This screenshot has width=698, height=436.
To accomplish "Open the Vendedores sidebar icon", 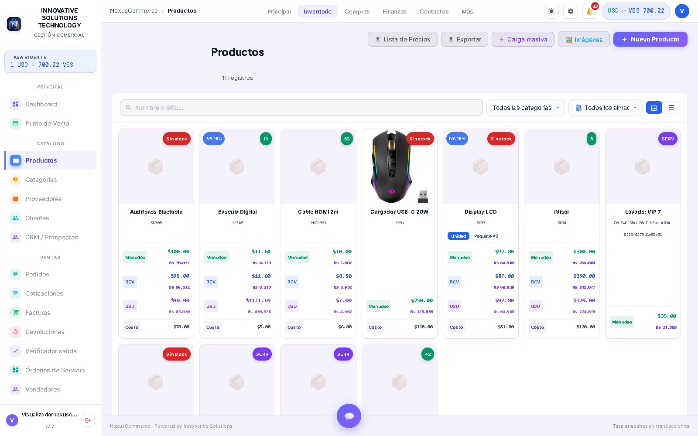I will (16, 389).
